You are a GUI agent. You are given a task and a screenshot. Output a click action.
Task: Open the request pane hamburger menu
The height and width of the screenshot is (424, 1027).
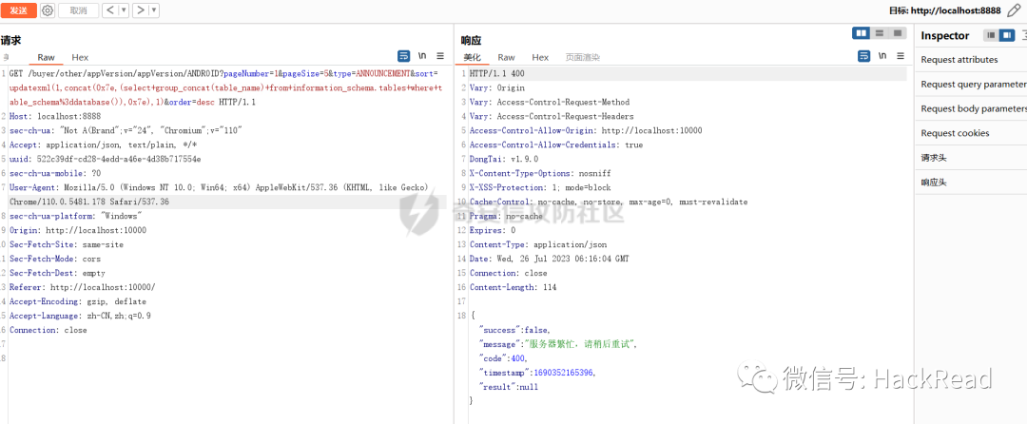(x=441, y=56)
